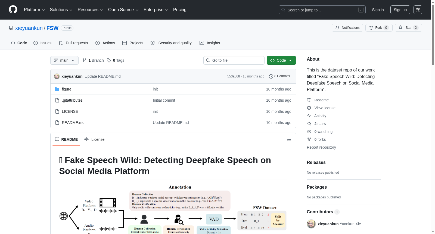This screenshot has width=435, height=234.
Task: Click the README.md file icon
Action: click(x=57, y=123)
